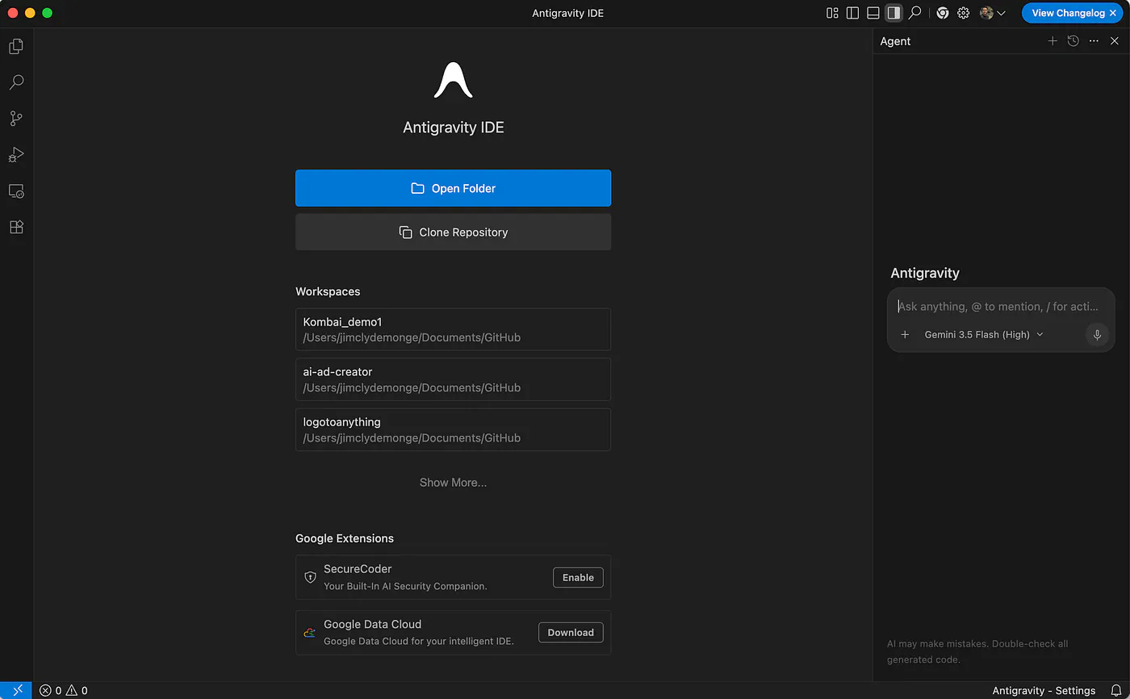
Task: Enable the SecureCoder extension
Action: 578,577
